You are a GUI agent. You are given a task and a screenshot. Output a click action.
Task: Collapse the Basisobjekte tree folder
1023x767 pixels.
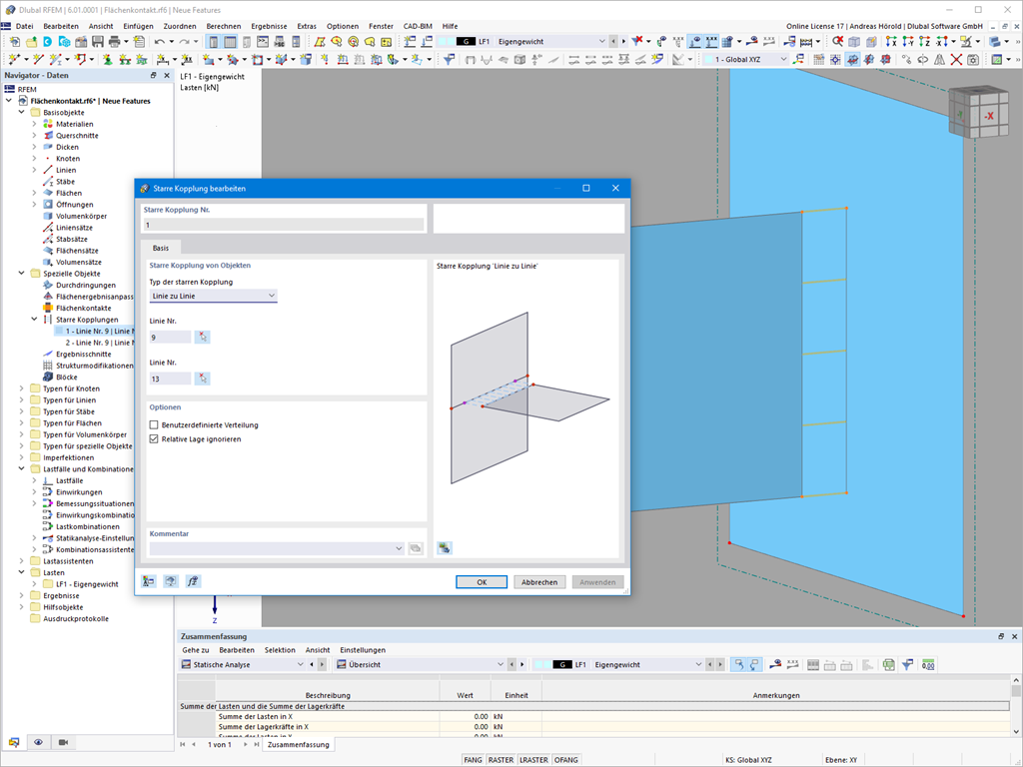[x=22, y=112]
